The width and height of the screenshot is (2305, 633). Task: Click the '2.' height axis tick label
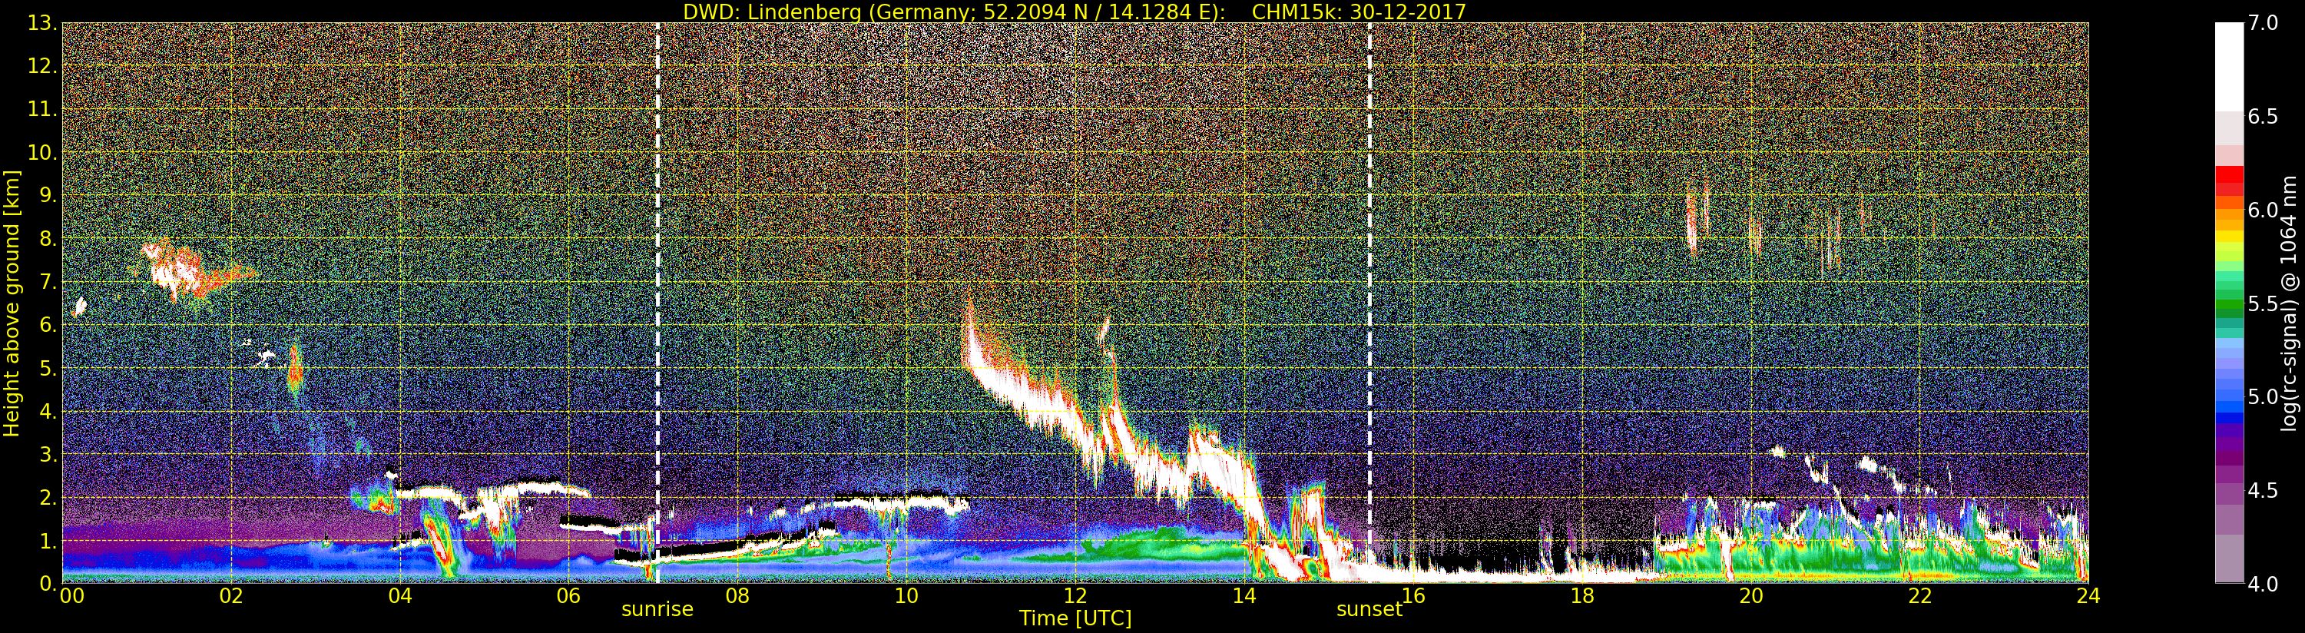(x=48, y=497)
